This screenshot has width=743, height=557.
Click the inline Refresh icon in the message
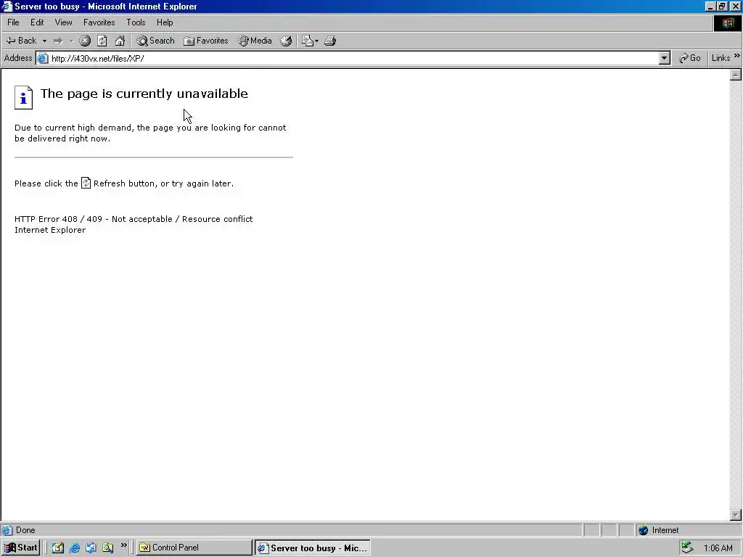pos(86,183)
